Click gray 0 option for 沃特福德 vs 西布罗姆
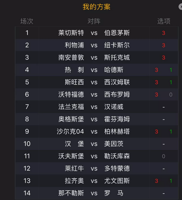 point(171,95)
